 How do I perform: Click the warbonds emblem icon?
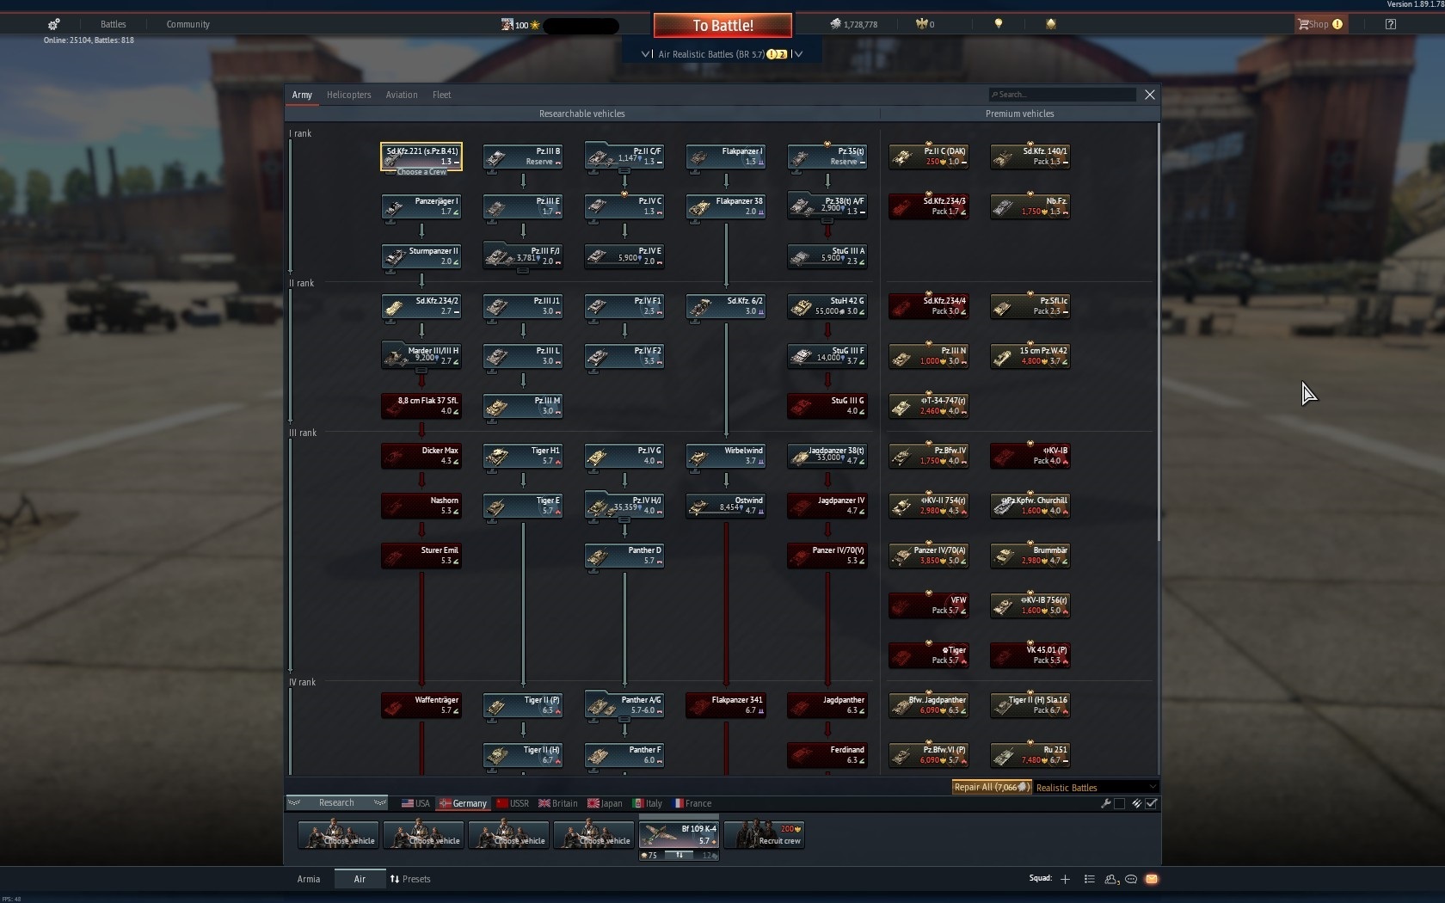(x=1050, y=24)
